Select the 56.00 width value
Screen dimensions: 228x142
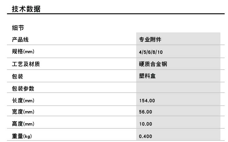click(146, 112)
